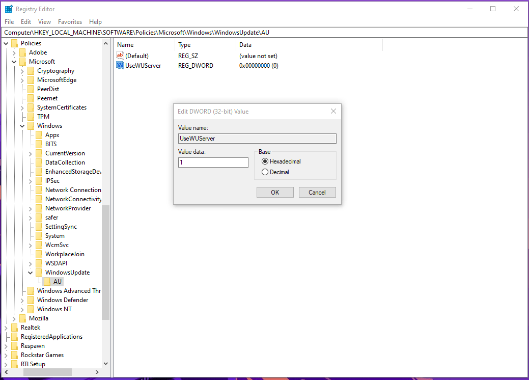Open the View menu
Screen dimensions: 529x380
click(x=44, y=21)
